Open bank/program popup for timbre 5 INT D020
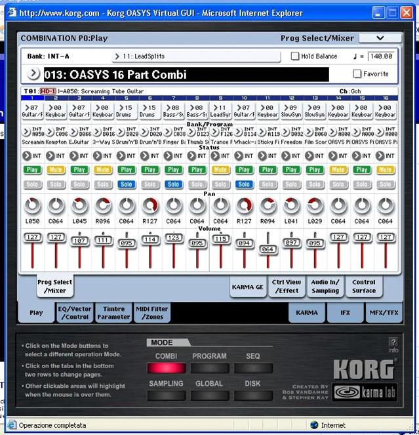 (121, 132)
